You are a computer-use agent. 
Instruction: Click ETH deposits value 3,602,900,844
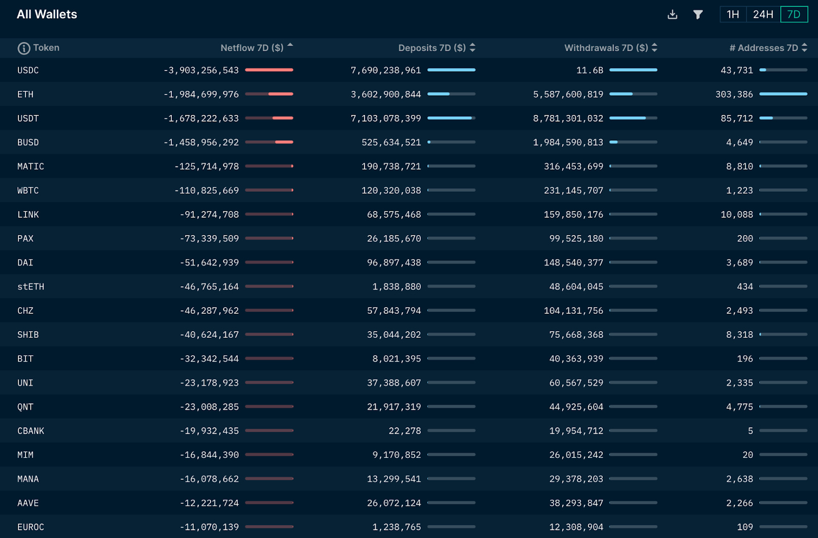tap(386, 94)
